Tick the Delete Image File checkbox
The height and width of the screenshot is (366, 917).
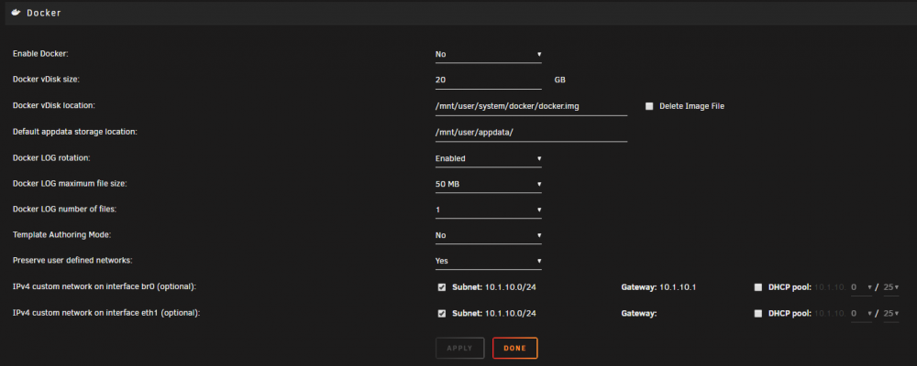(x=649, y=106)
